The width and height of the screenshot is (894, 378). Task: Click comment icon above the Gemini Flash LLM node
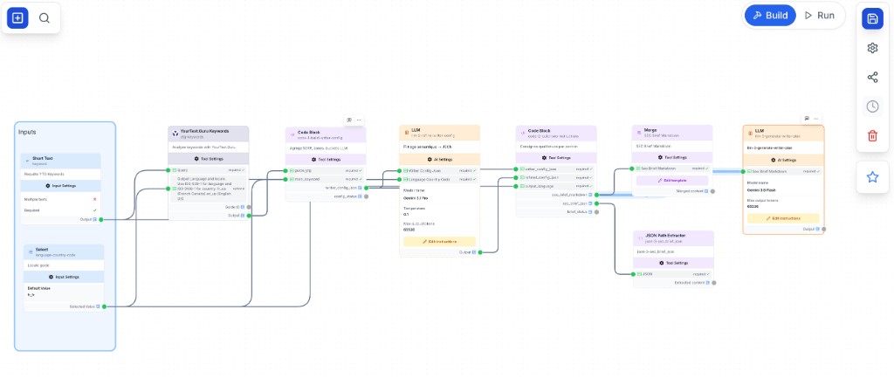click(807, 119)
